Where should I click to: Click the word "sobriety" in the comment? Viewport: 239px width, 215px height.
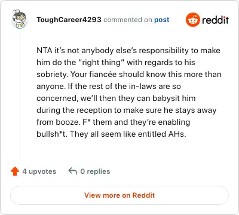(53, 75)
